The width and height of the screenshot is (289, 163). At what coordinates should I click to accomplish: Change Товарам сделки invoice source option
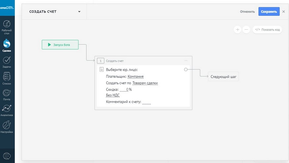[145, 83]
